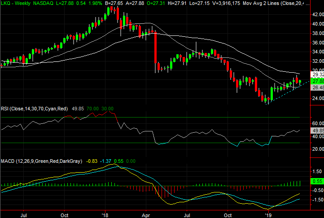The height and width of the screenshot is (218, 324).
Task: Click the 38.00 price axis label
Action: tap(318, 33)
